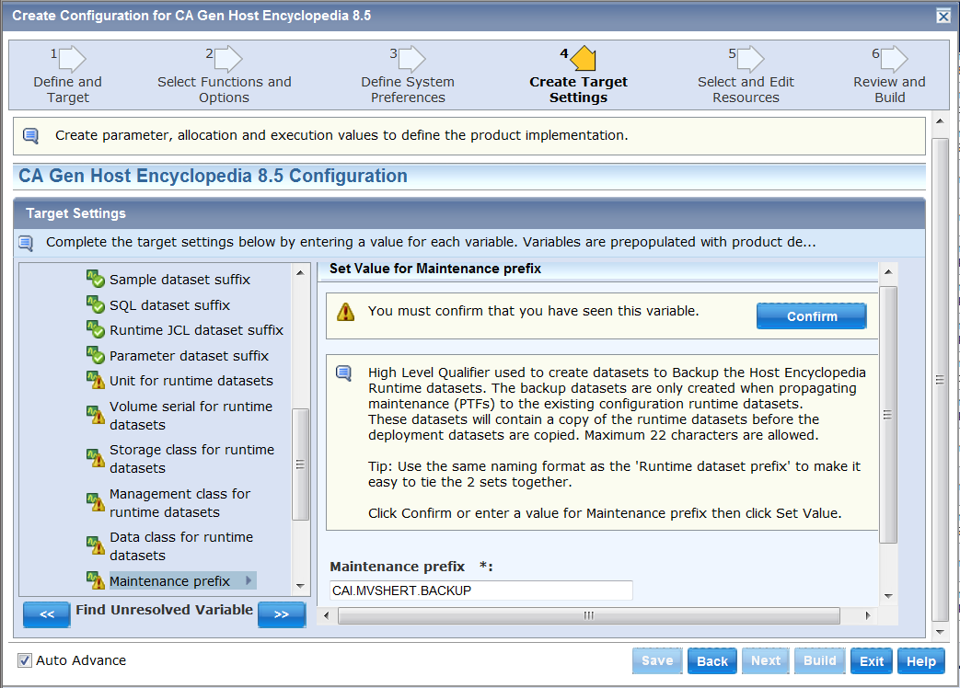960x688 pixels.
Task: Open Help
Action: point(920,661)
